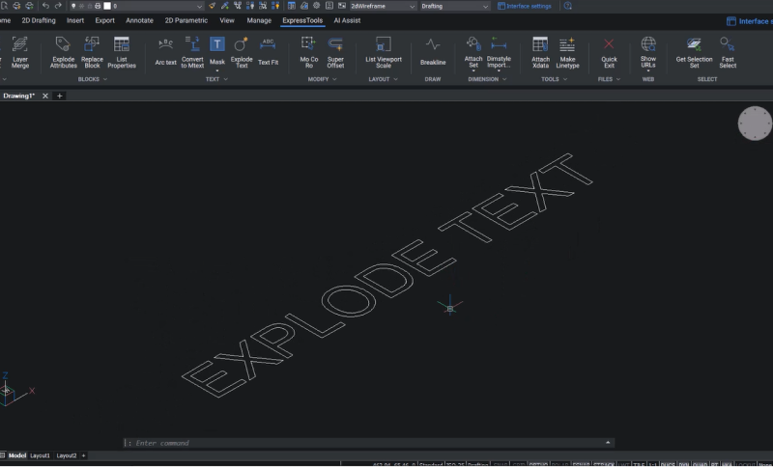Select the Layer Merge tool

20,52
